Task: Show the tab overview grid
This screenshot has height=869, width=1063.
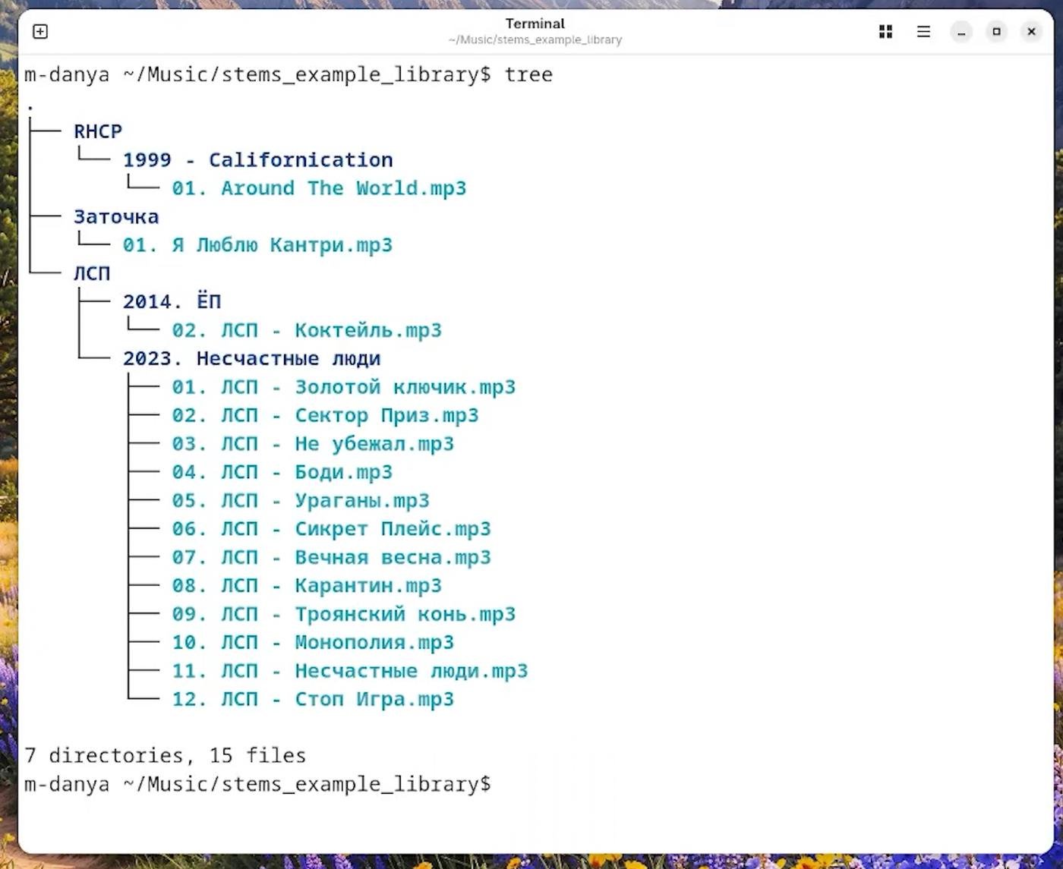Action: [x=885, y=31]
